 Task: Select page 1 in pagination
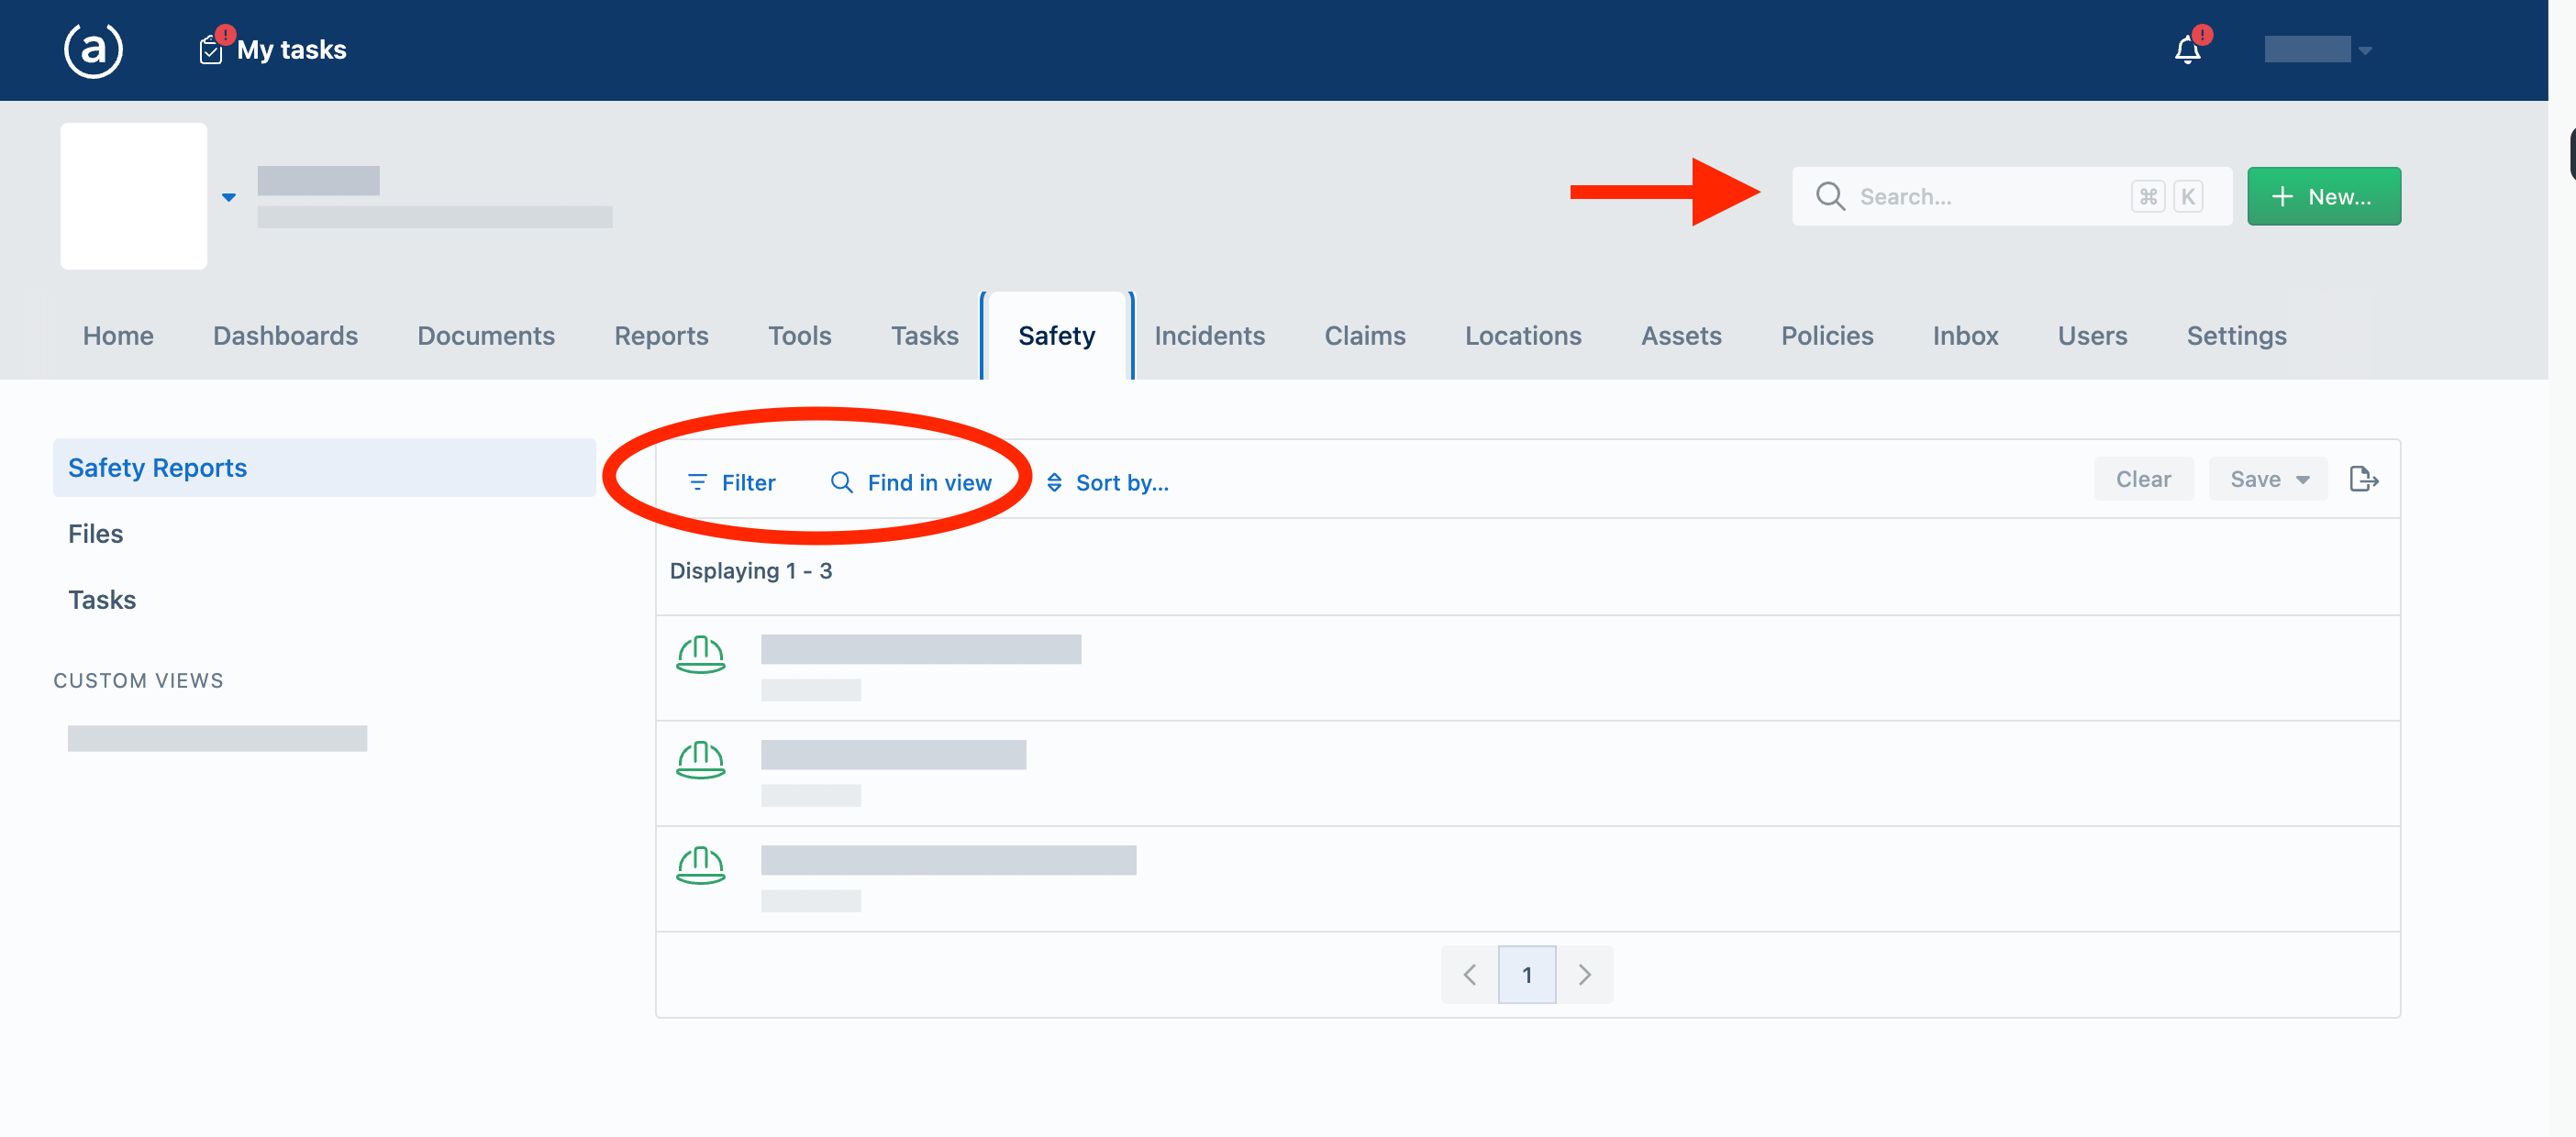pyautogui.click(x=1527, y=974)
